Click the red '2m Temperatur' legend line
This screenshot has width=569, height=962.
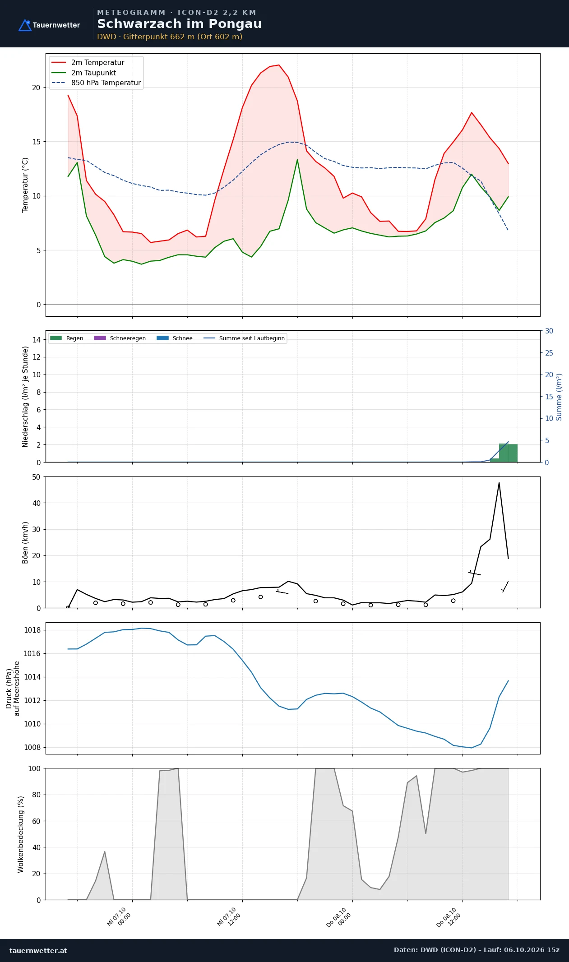pos(59,63)
